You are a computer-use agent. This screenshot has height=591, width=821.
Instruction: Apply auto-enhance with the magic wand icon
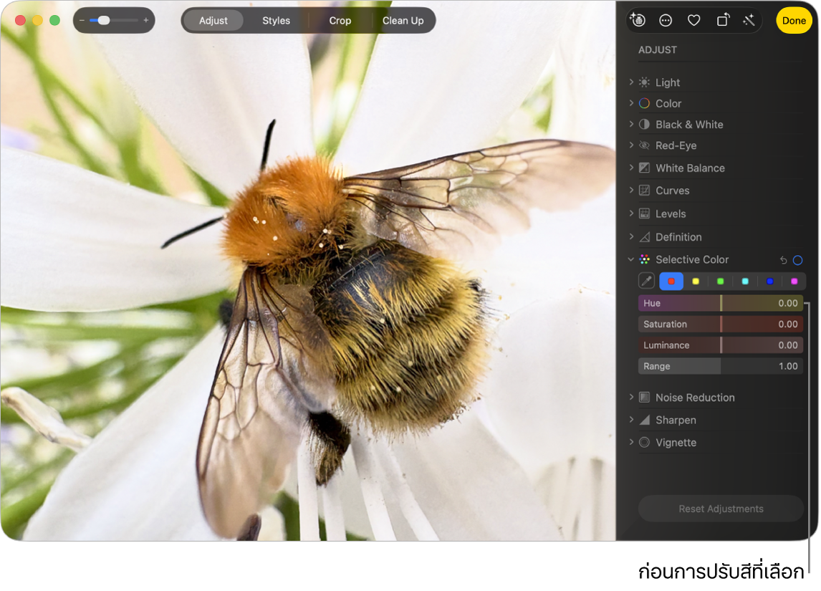[x=749, y=20]
